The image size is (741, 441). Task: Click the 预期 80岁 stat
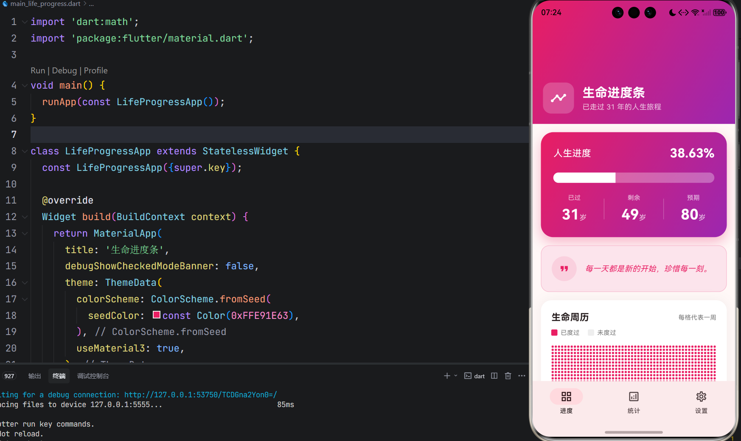(x=693, y=209)
